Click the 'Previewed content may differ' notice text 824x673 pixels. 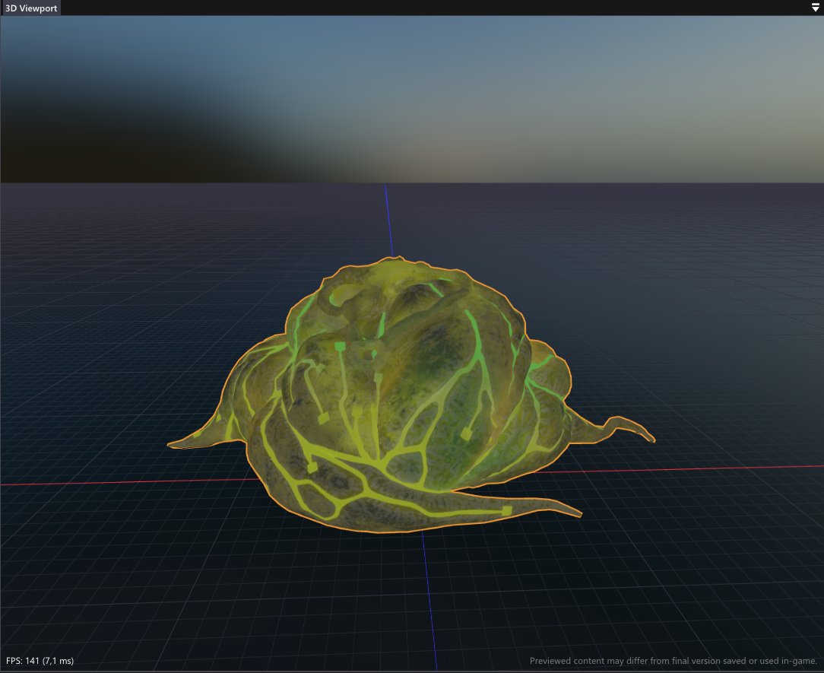click(x=673, y=660)
